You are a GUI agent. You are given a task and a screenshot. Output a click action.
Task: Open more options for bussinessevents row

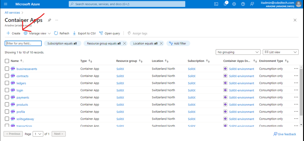[296, 68]
